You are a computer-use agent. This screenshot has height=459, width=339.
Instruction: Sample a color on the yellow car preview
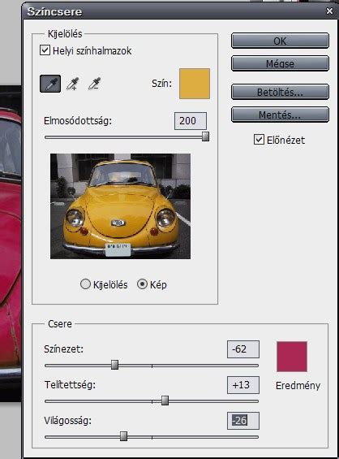[120, 206]
